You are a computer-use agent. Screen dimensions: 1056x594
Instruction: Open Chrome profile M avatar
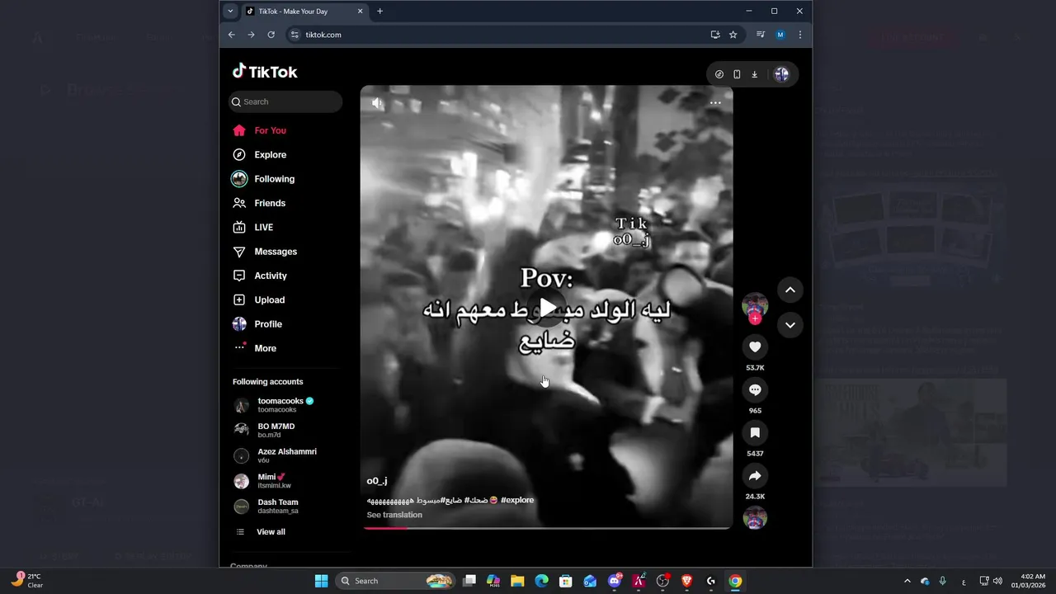point(780,35)
